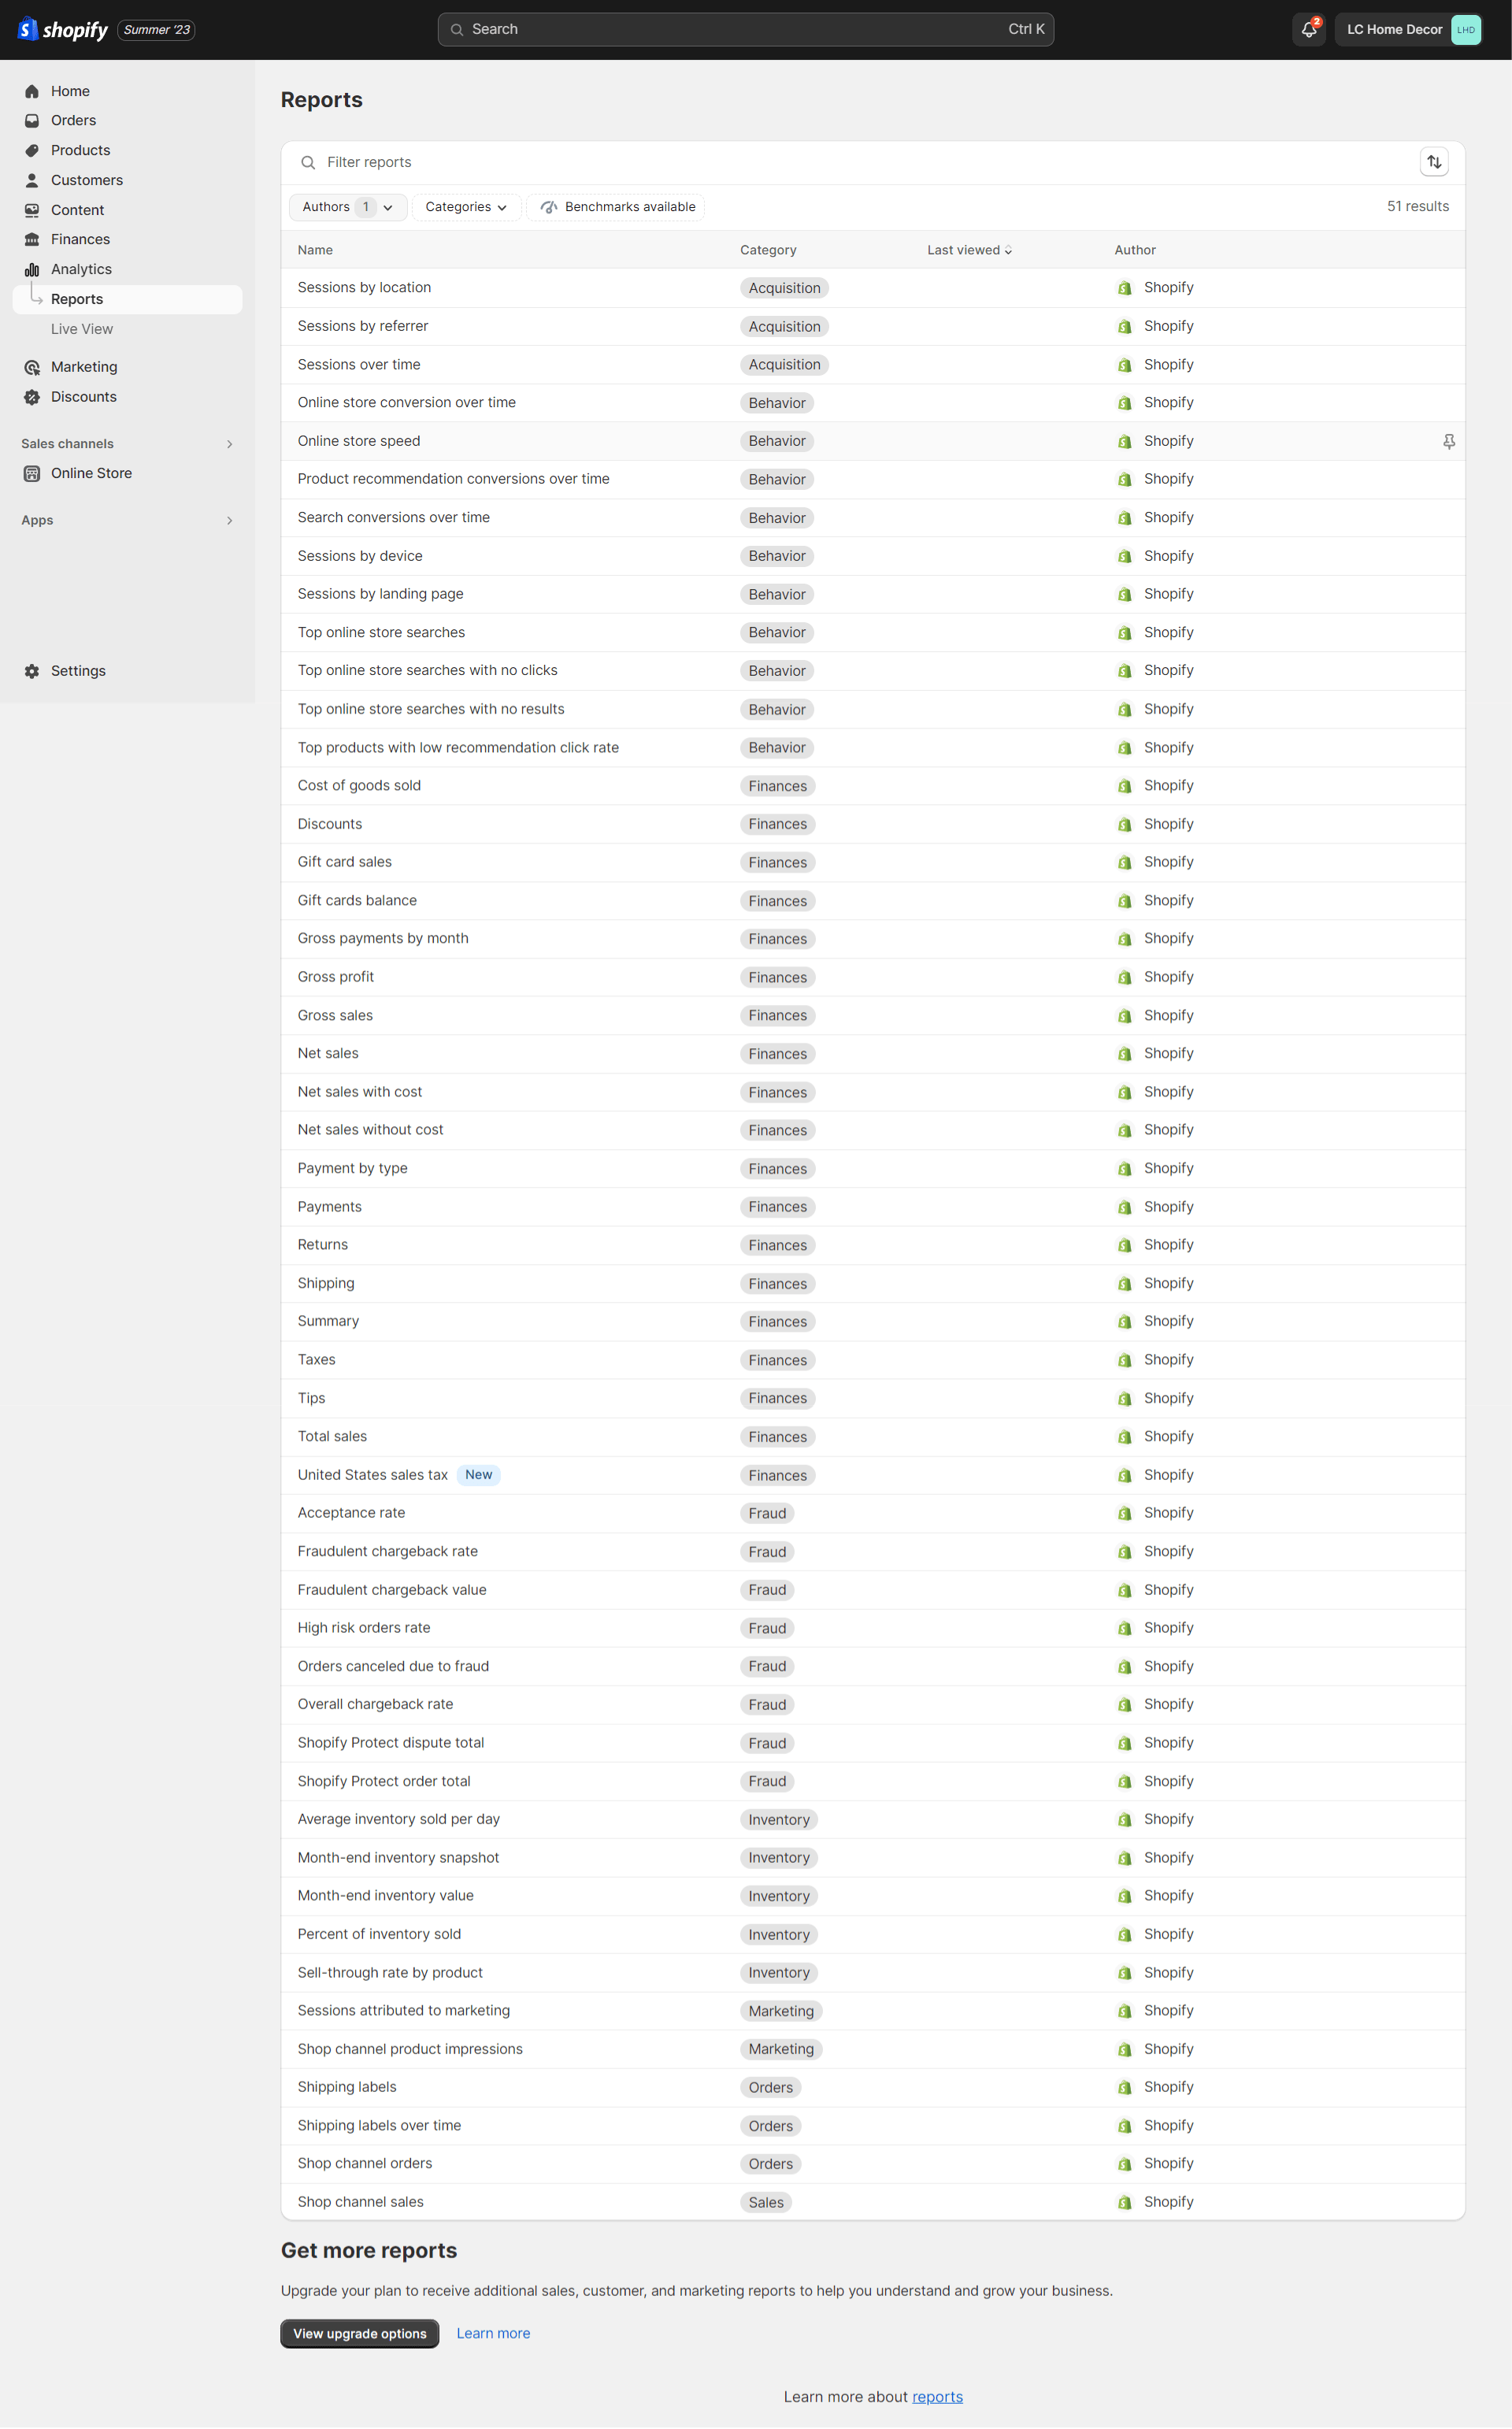Expand the Authors filter dropdown
The width and height of the screenshot is (1512, 2429).
pyautogui.click(x=345, y=207)
